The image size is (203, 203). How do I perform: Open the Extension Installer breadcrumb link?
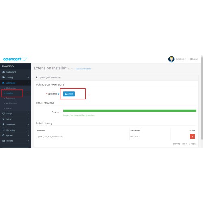tap(83, 69)
